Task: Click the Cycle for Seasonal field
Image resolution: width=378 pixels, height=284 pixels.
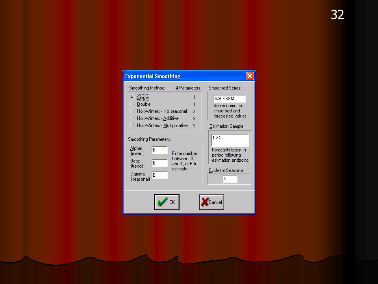Action: [x=230, y=179]
